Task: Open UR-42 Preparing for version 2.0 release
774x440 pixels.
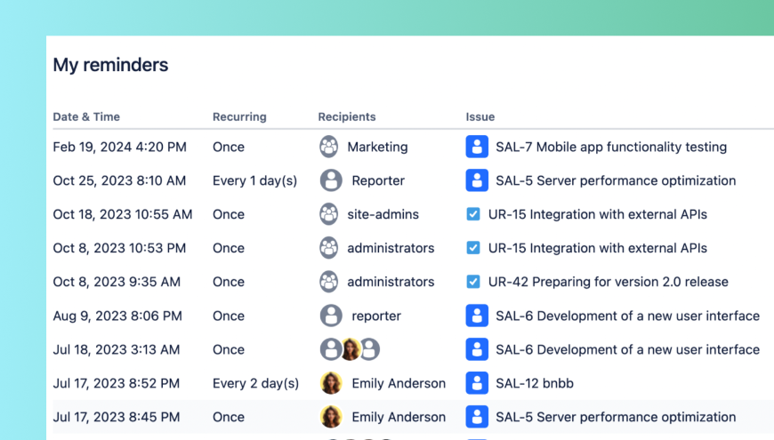Action: click(609, 282)
